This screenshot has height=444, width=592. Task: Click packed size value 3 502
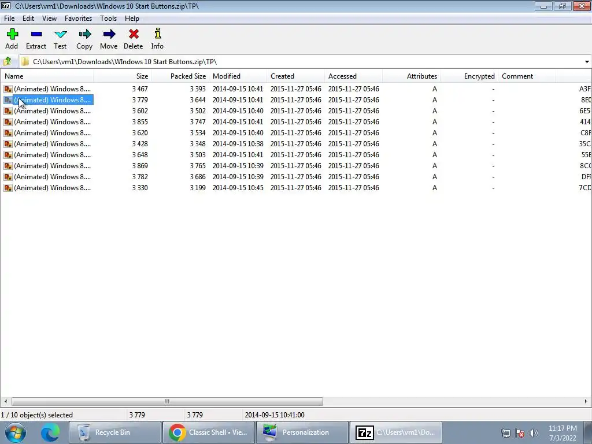pos(198,111)
